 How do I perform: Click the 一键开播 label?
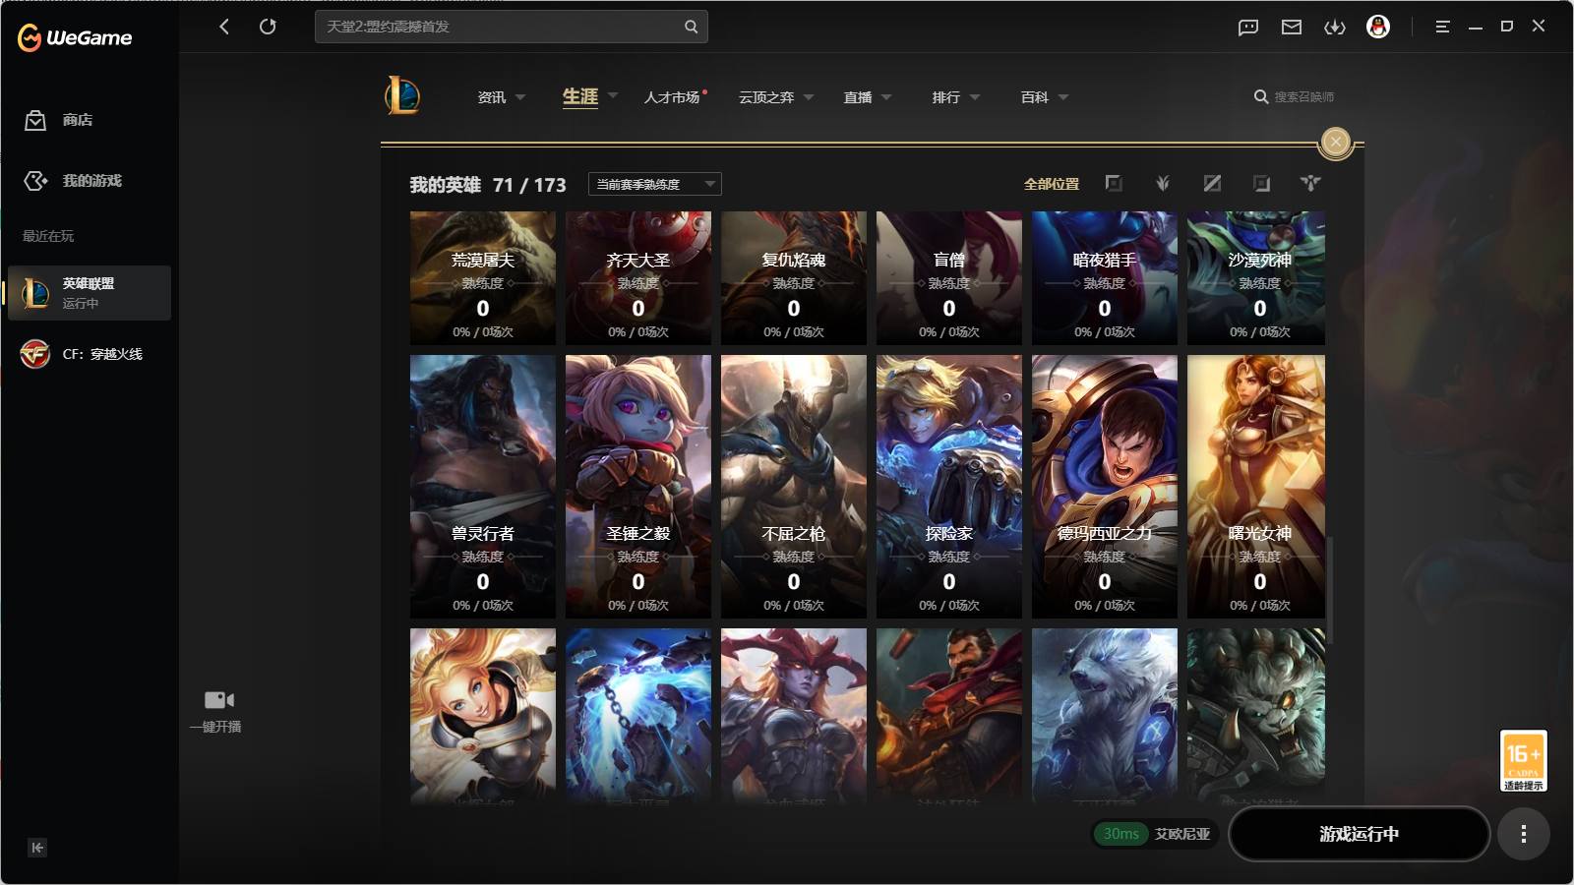pyautogui.click(x=215, y=727)
